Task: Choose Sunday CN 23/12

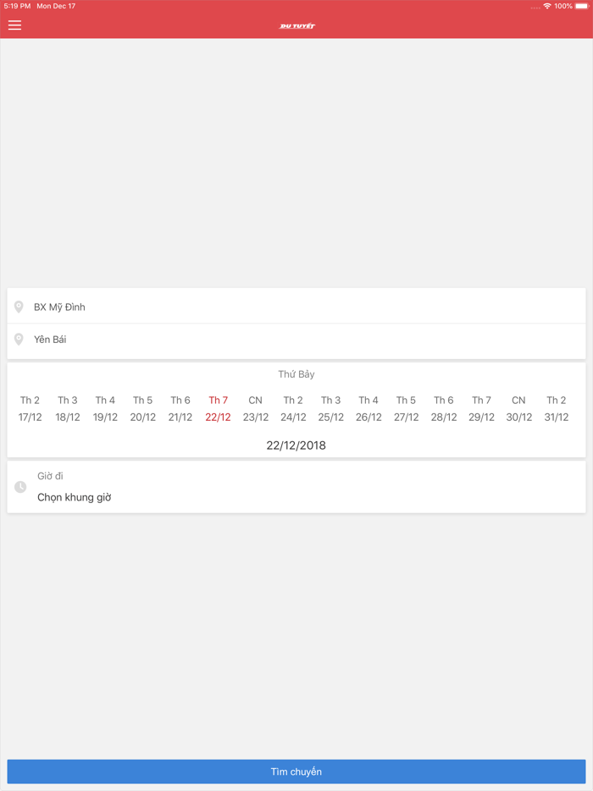Action: [x=256, y=408]
